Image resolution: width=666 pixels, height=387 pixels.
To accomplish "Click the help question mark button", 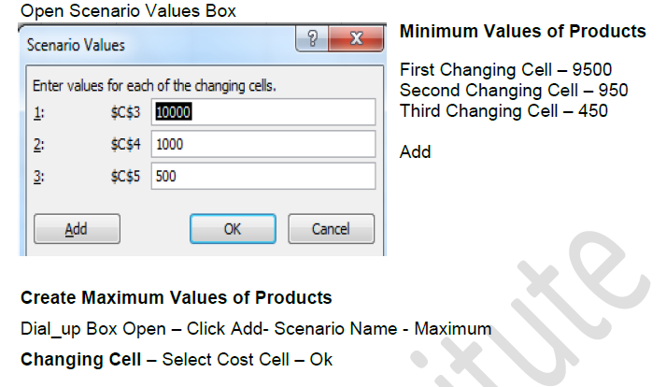I will (x=312, y=42).
